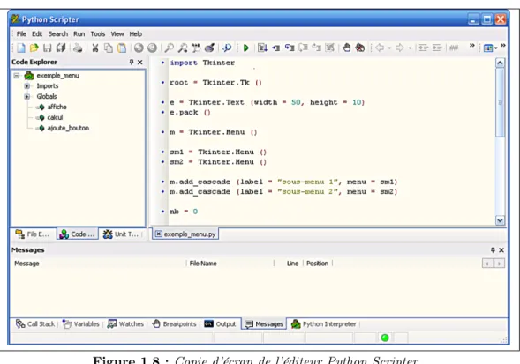Open the File menu
The image size is (520, 364).
click(x=21, y=33)
